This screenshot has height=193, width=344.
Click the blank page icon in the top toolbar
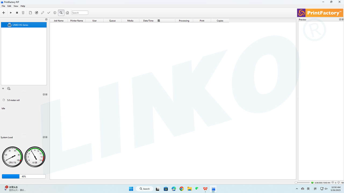30,13
